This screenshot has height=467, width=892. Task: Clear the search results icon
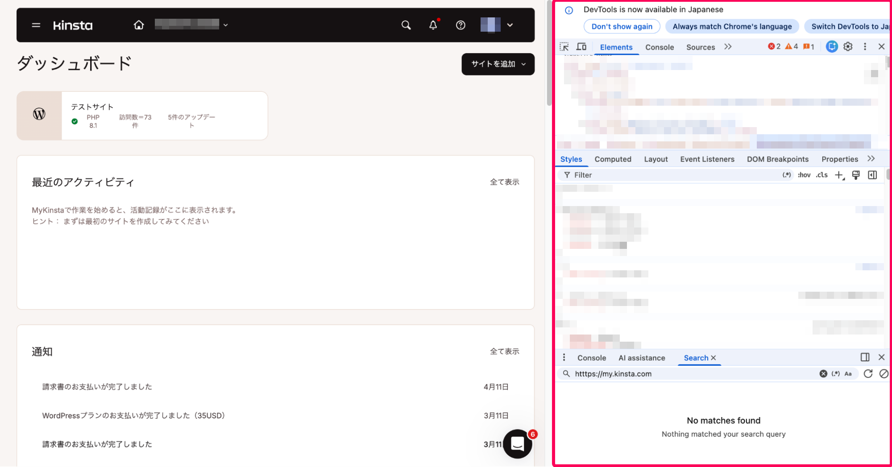click(884, 374)
